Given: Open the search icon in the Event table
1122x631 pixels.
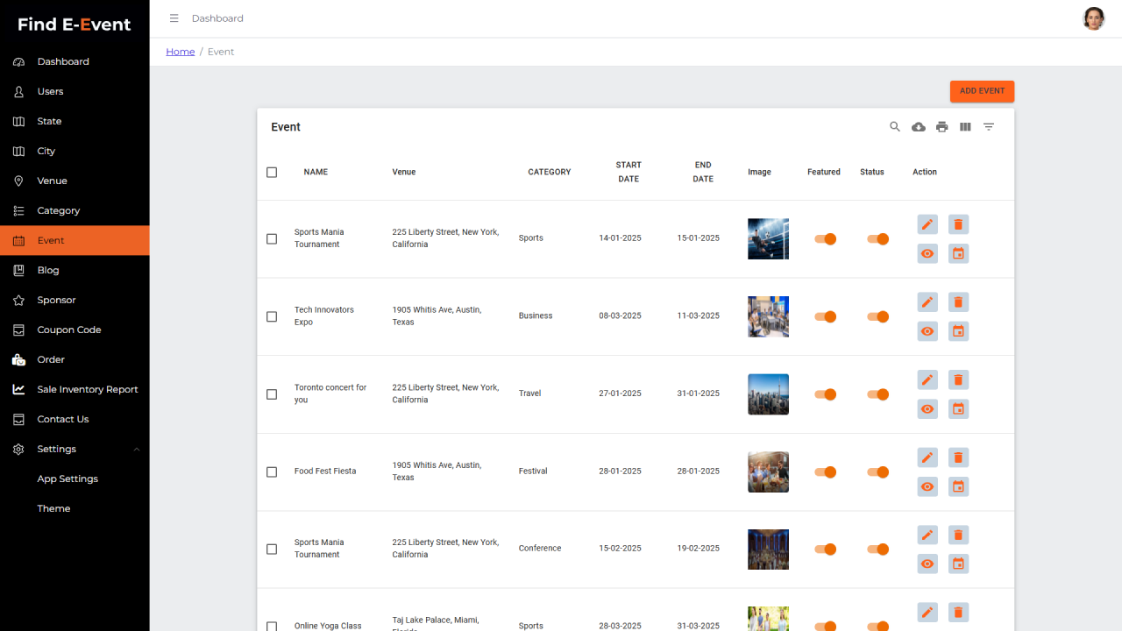Looking at the screenshot, I should [x=895, y=126].
